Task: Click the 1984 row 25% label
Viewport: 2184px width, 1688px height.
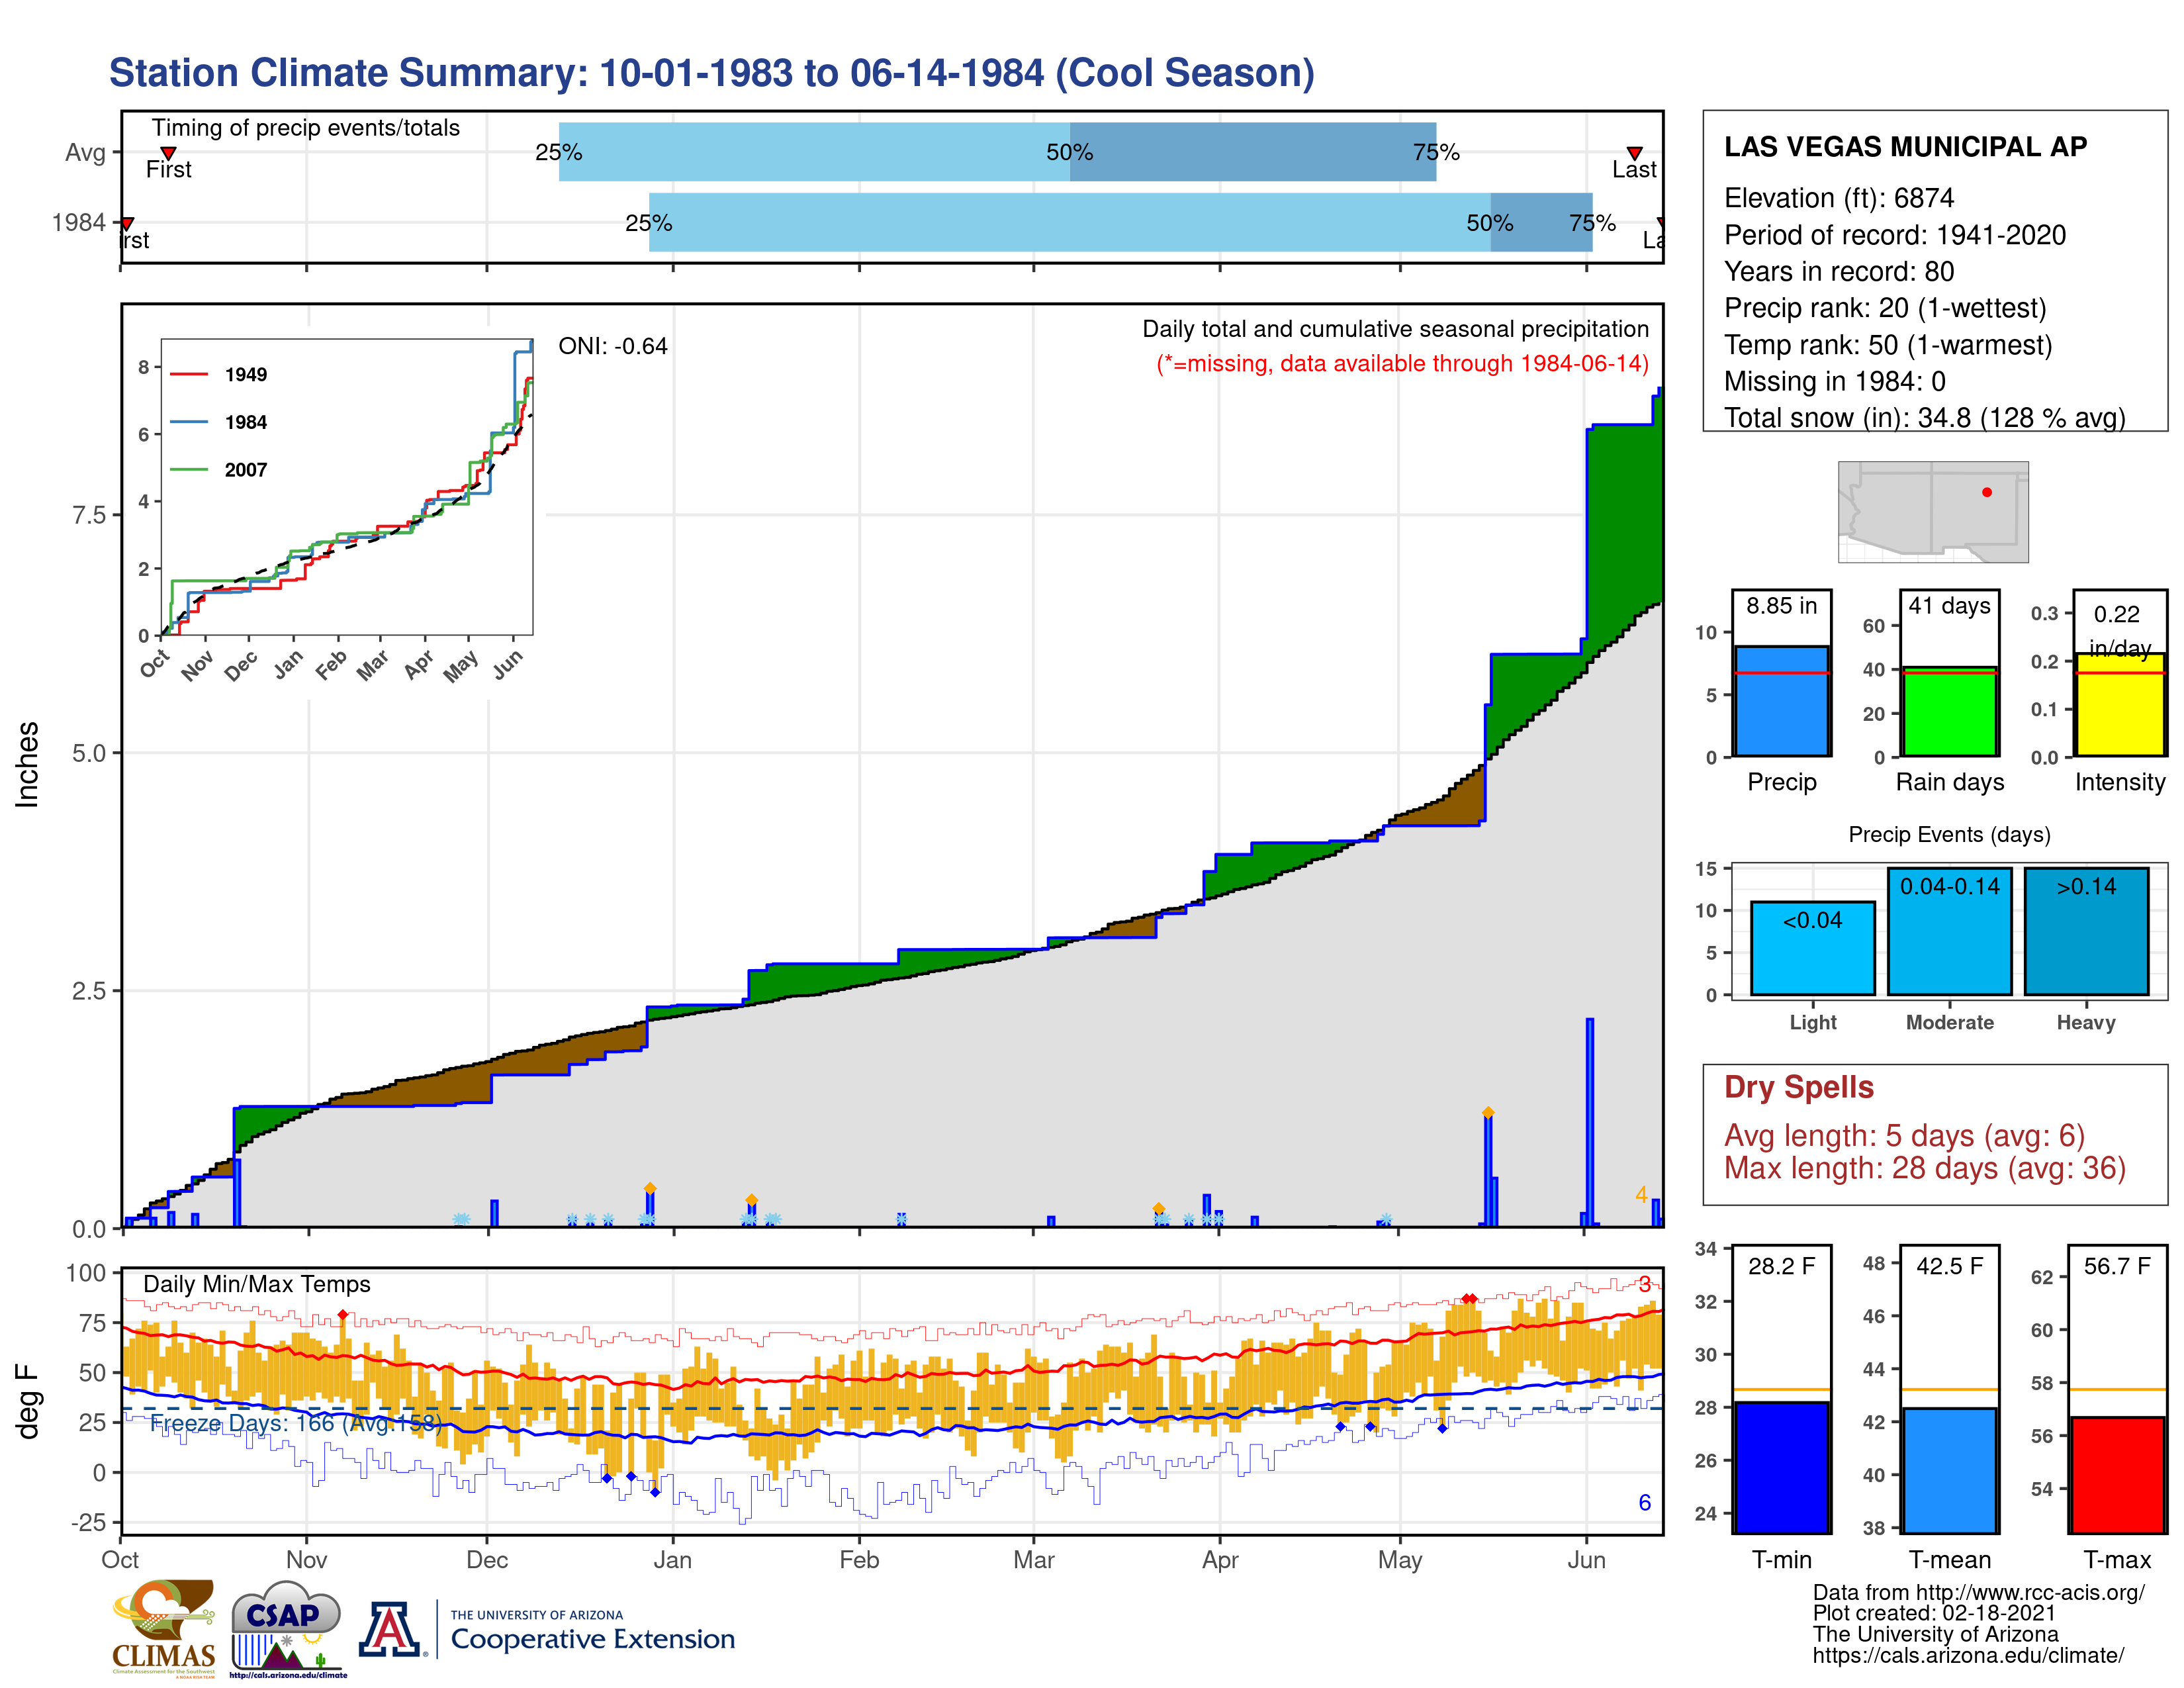Action: tap(648, 223)
